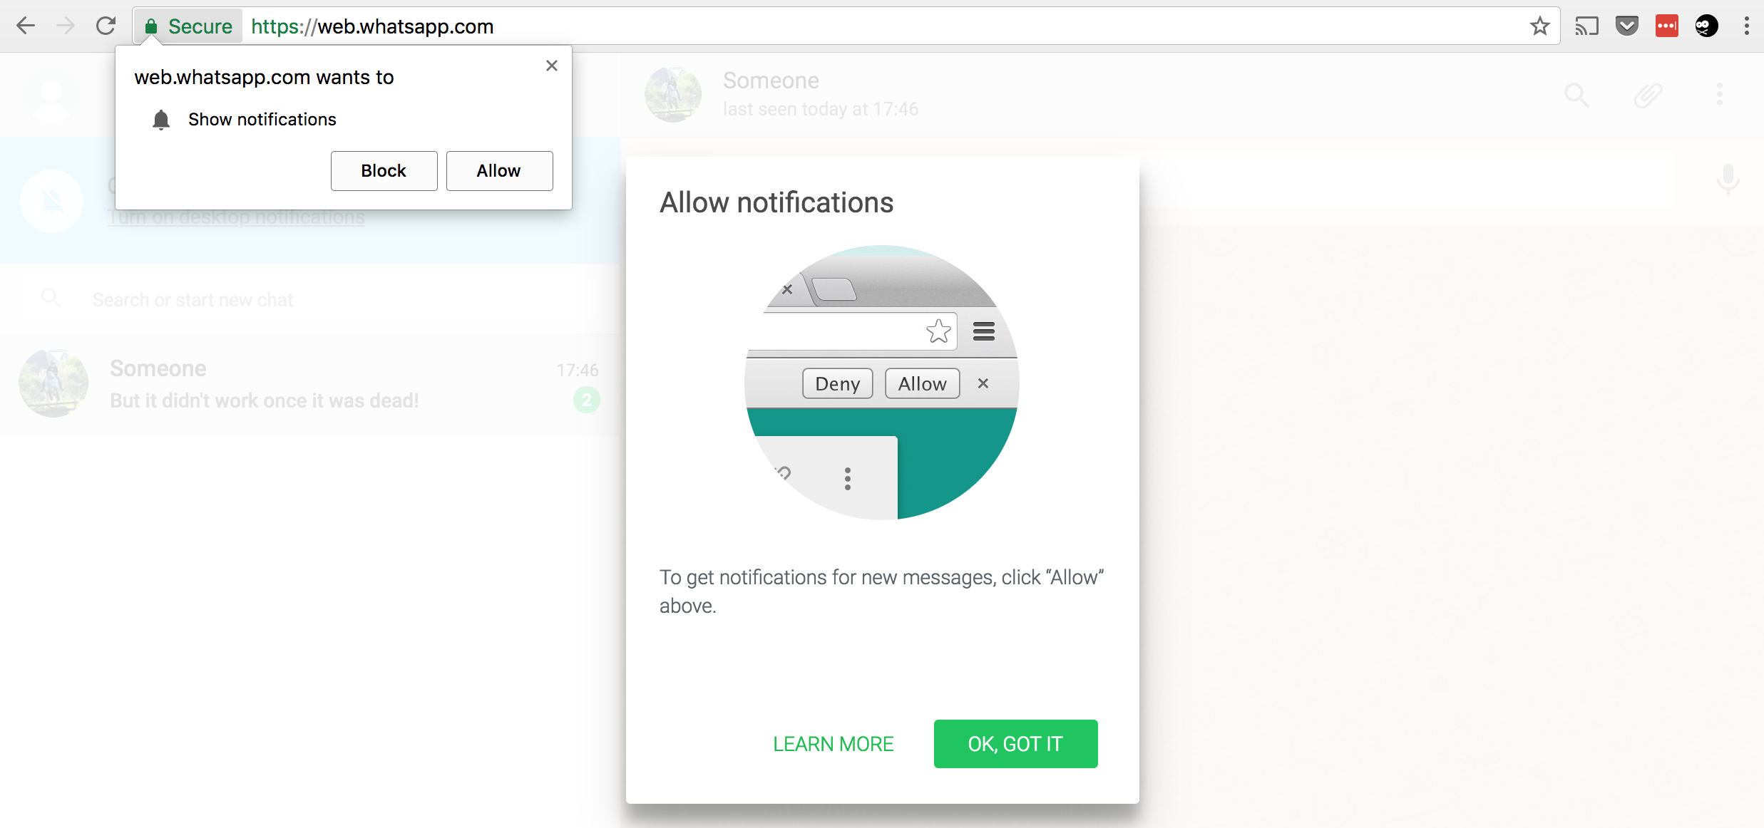Click the muted bell notification icon
The width and height of the screenshot is (1764, 828).
click(51, 202)
